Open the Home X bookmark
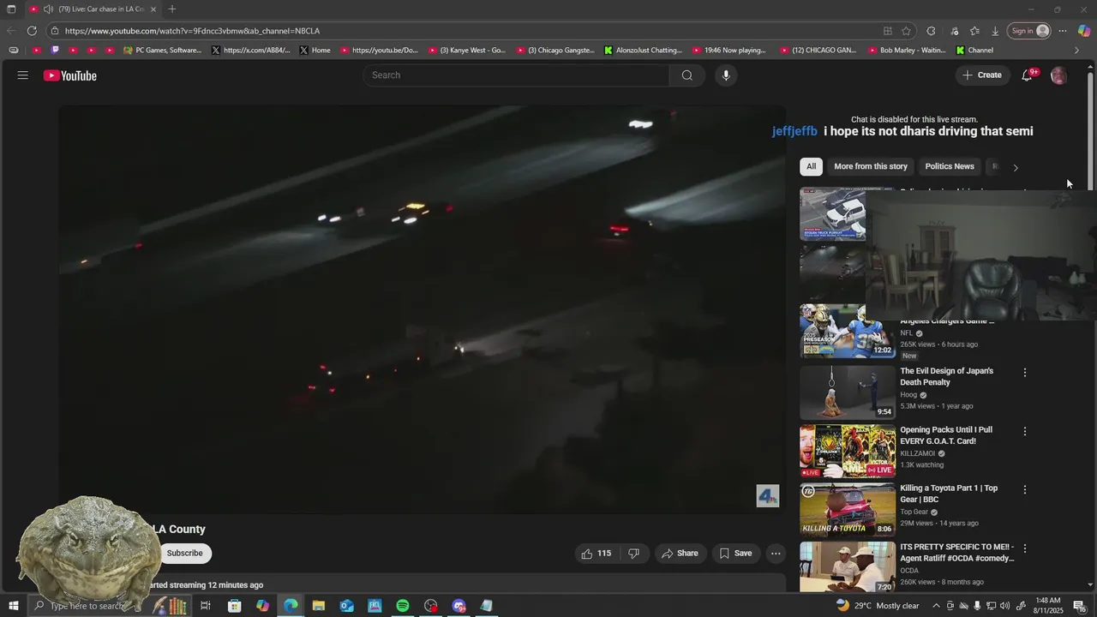Viewport: 1097px width, 617px height. [x=315, y=51]
